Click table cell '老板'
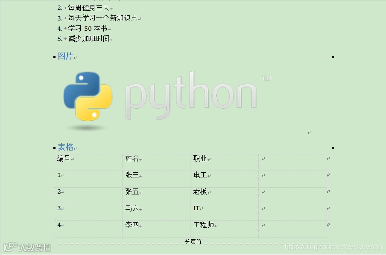386x255 pixels. click(224, 195)
